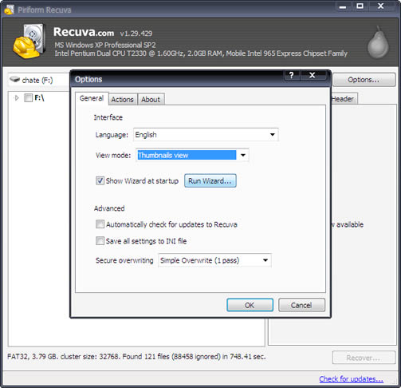Click the chate (F:) drive icon
Viewport: 401px width, 388px height.
pyautogui.click(x=14, y=79)
